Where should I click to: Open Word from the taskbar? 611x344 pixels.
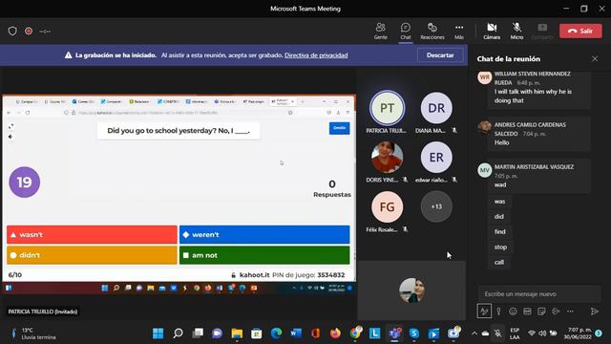[x=296, y=333]
